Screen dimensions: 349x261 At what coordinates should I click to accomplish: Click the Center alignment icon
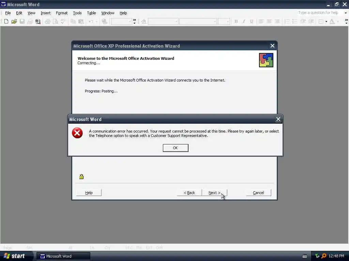pos(269,21)
